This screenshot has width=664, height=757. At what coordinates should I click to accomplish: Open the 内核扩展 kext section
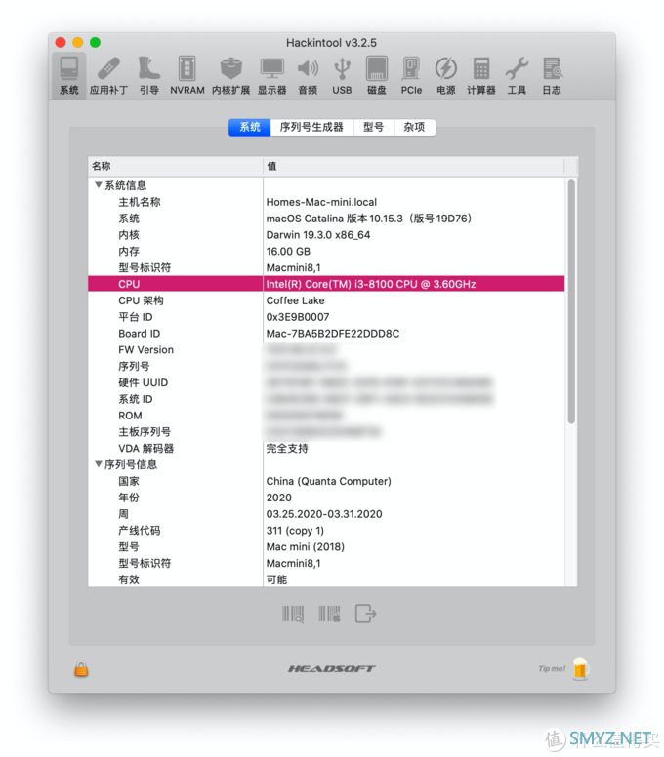[x=231, y=75]
